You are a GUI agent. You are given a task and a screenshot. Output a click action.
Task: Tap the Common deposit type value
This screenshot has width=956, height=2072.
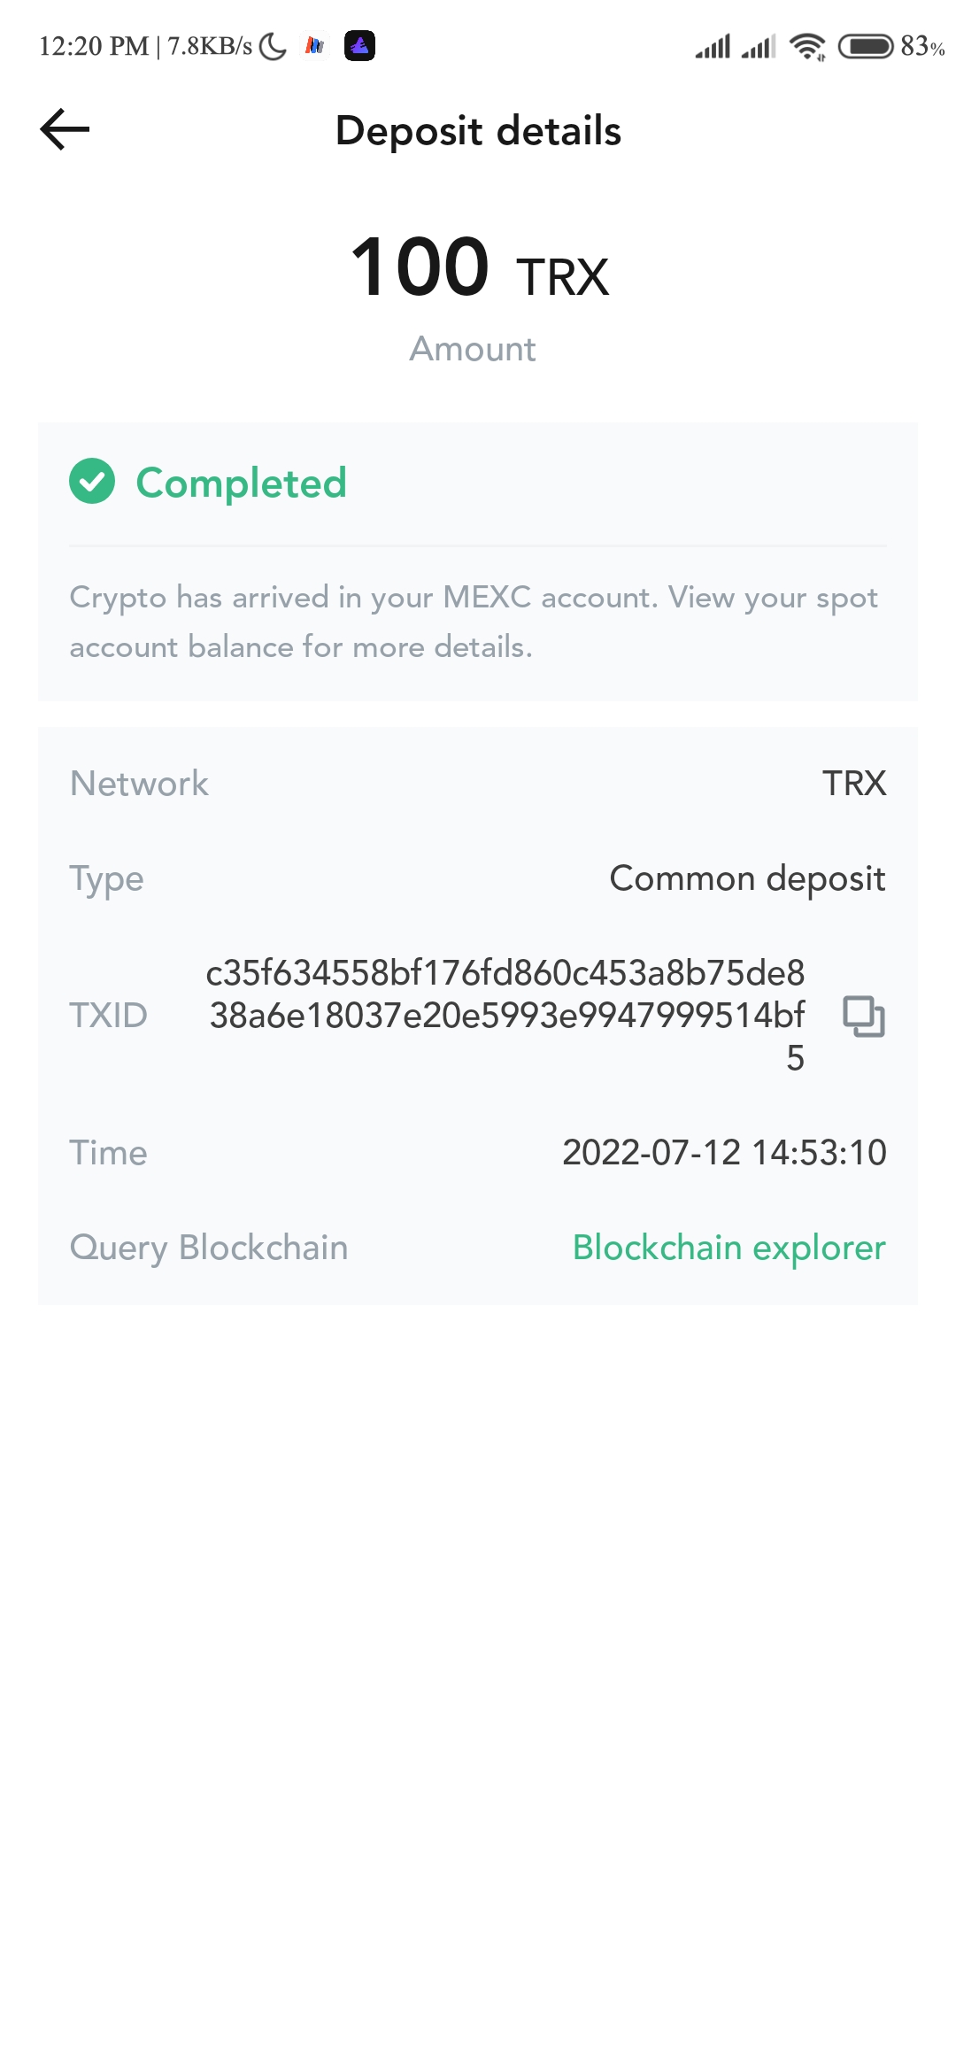[x=747, y=878]
